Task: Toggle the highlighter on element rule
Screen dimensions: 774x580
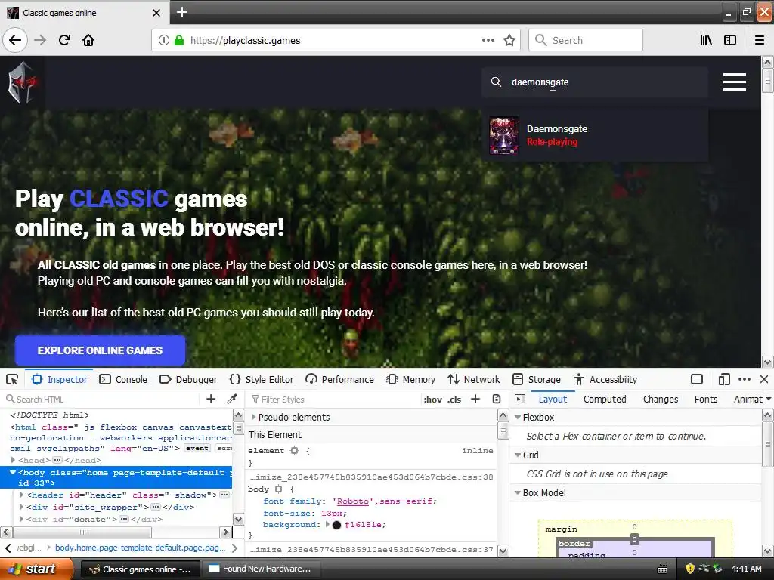Action: (x=295, y=451)
